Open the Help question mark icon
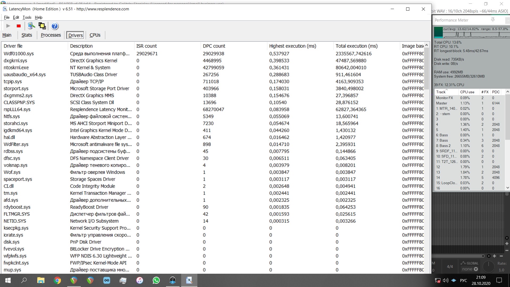Screen dimensions: 510x287 [55, 26]
